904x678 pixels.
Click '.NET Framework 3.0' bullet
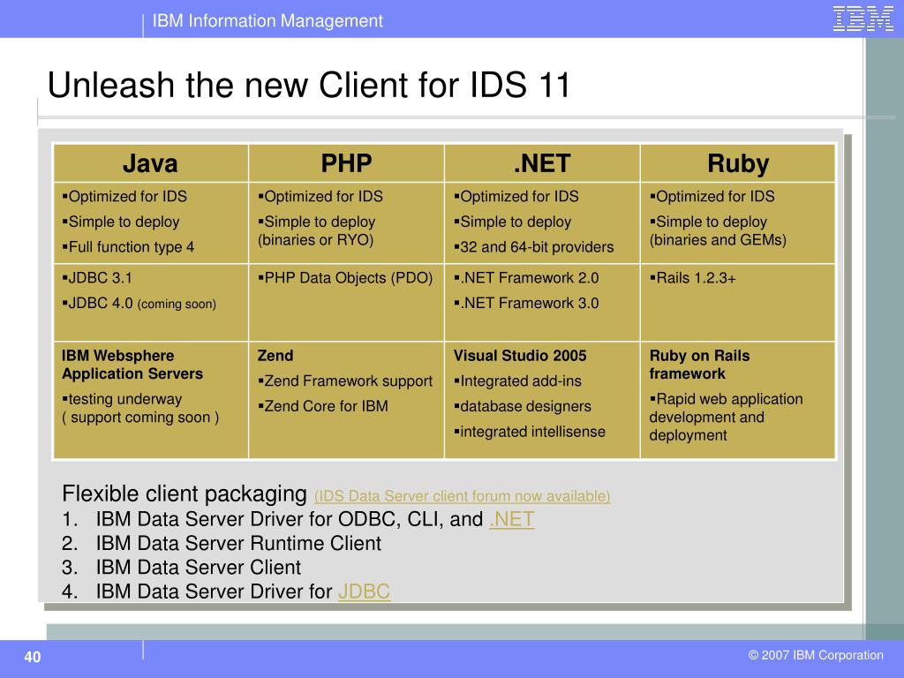526,304
